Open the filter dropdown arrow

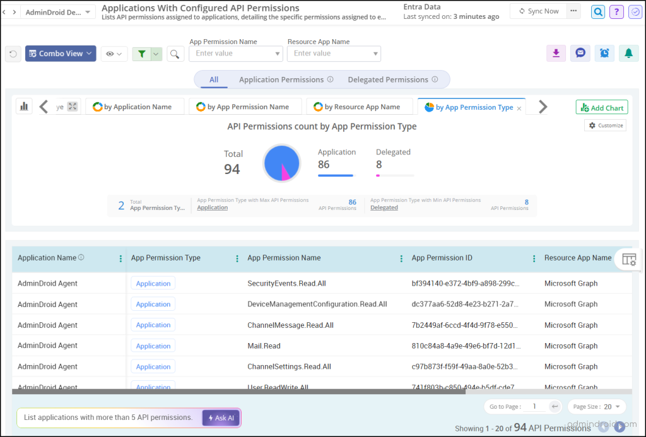coord(156,54)
